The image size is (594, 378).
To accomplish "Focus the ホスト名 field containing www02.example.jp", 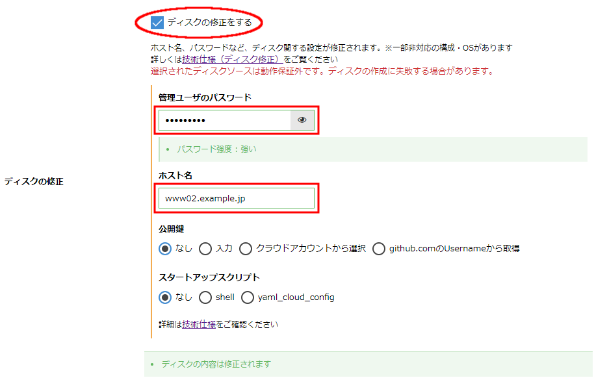I will [235, 198].
